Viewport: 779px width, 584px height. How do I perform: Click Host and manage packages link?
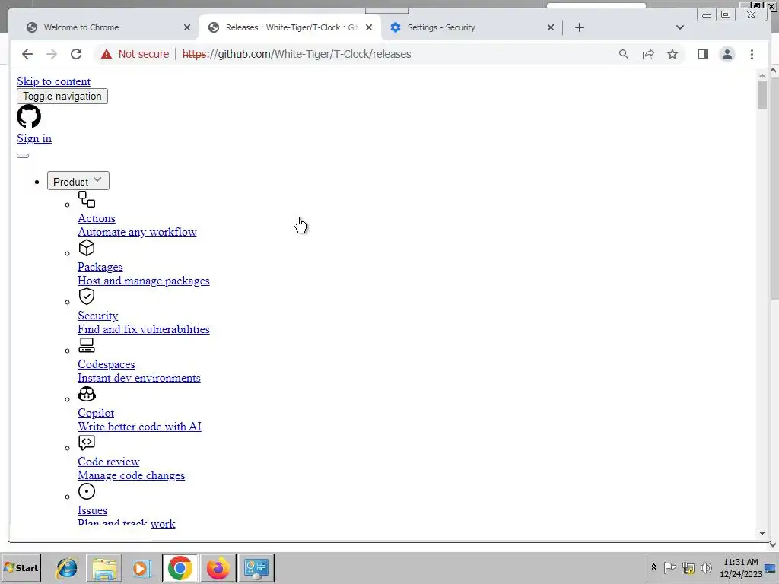pos(144,281)
